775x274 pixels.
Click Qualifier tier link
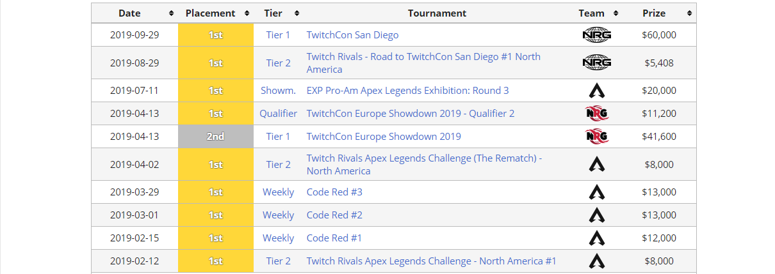click(278, 114)
